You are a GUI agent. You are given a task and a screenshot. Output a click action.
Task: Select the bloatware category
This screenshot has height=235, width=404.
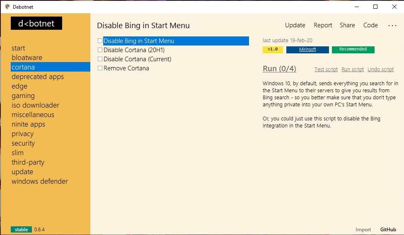pos(27,58)
